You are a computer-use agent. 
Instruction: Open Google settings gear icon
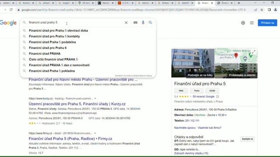coord(243,23)
